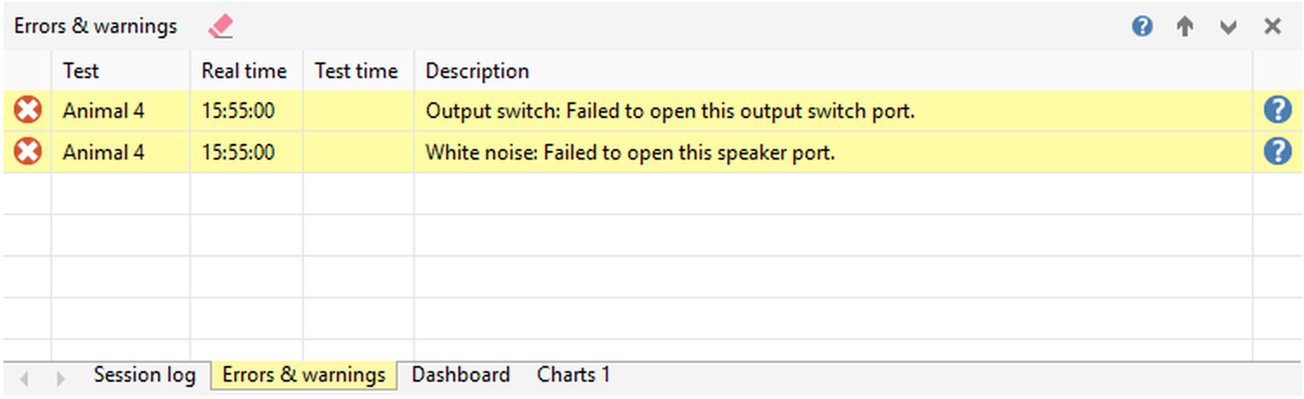
Task: Open help for the White noise error
Action: point(1277,153)
